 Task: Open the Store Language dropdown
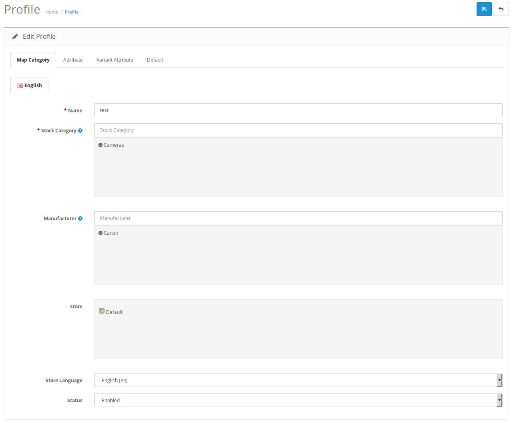pyautogui.click(x=298, y=380)
